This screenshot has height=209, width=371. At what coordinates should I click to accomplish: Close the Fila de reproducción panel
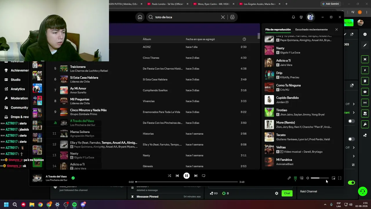(x=337, y=29)
